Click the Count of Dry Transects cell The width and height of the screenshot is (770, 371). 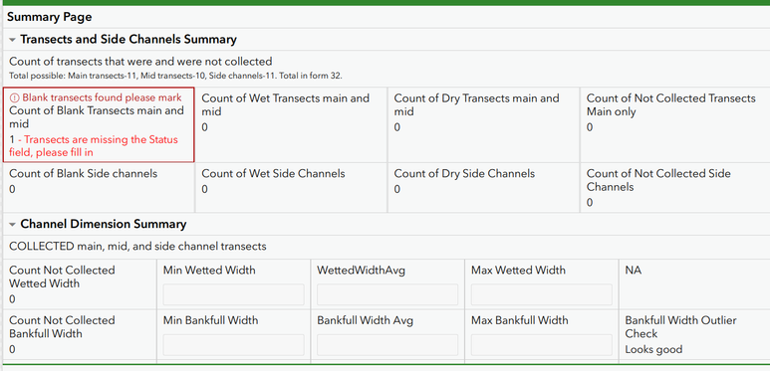coord(484,125)
